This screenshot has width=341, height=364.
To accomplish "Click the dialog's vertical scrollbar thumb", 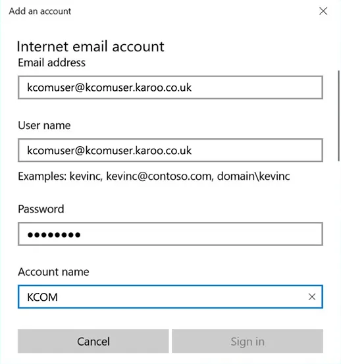I will pyautogui.click(x=338, y=116).
